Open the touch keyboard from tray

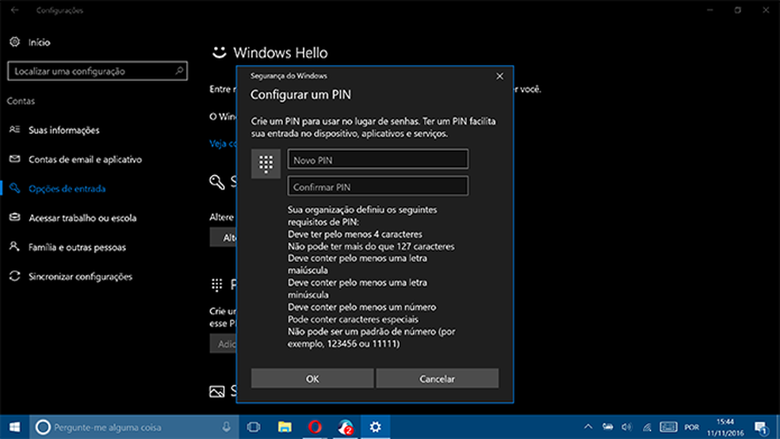[668, 426]
